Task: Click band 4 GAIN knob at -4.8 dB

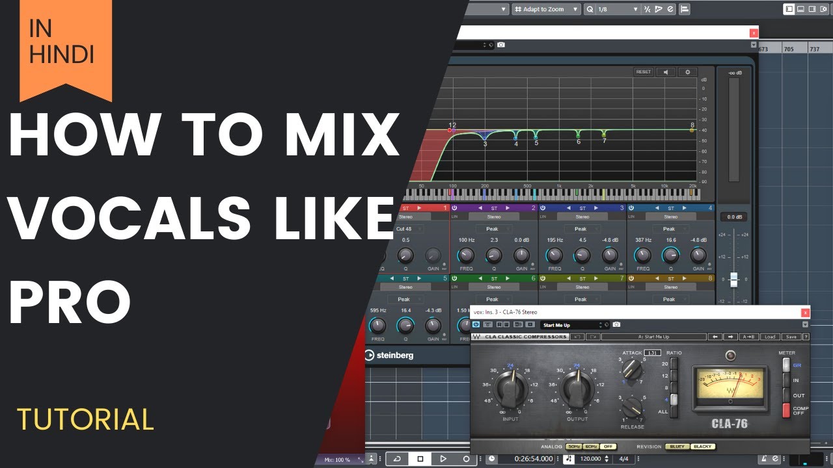Action: pyautogui.click(x=698, y=255)
